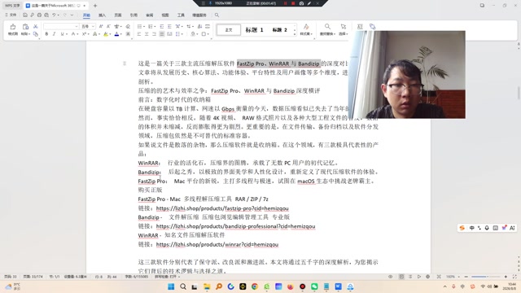Screen dimensions: 521x293
Task: Click the word count in status bar
Action: (136, 277)
